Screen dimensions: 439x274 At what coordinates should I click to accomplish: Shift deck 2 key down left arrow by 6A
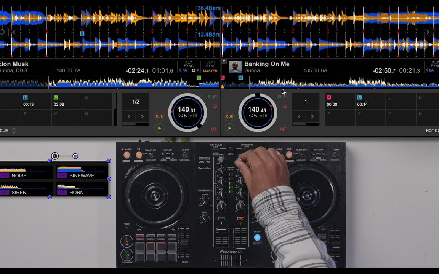[427, 70]
